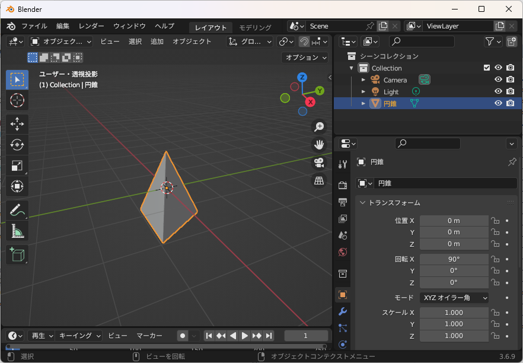Activate the Transform tool
The height and width of the screenshot is (363, 523).
point(17,186)
